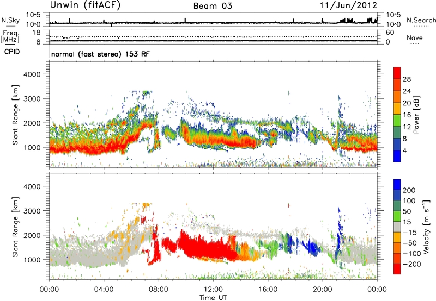Select the "Freq. [MHz]" axis label
436x301 pixels.
click(x=10, y=36)
